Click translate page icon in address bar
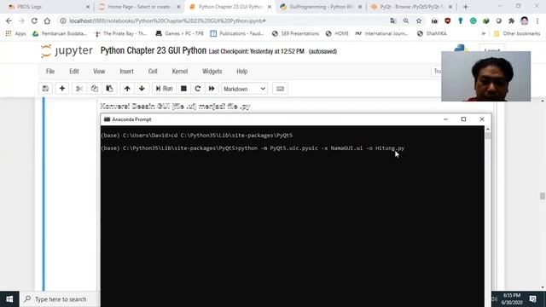Screen dimensions: 546x307 (393, 20)
